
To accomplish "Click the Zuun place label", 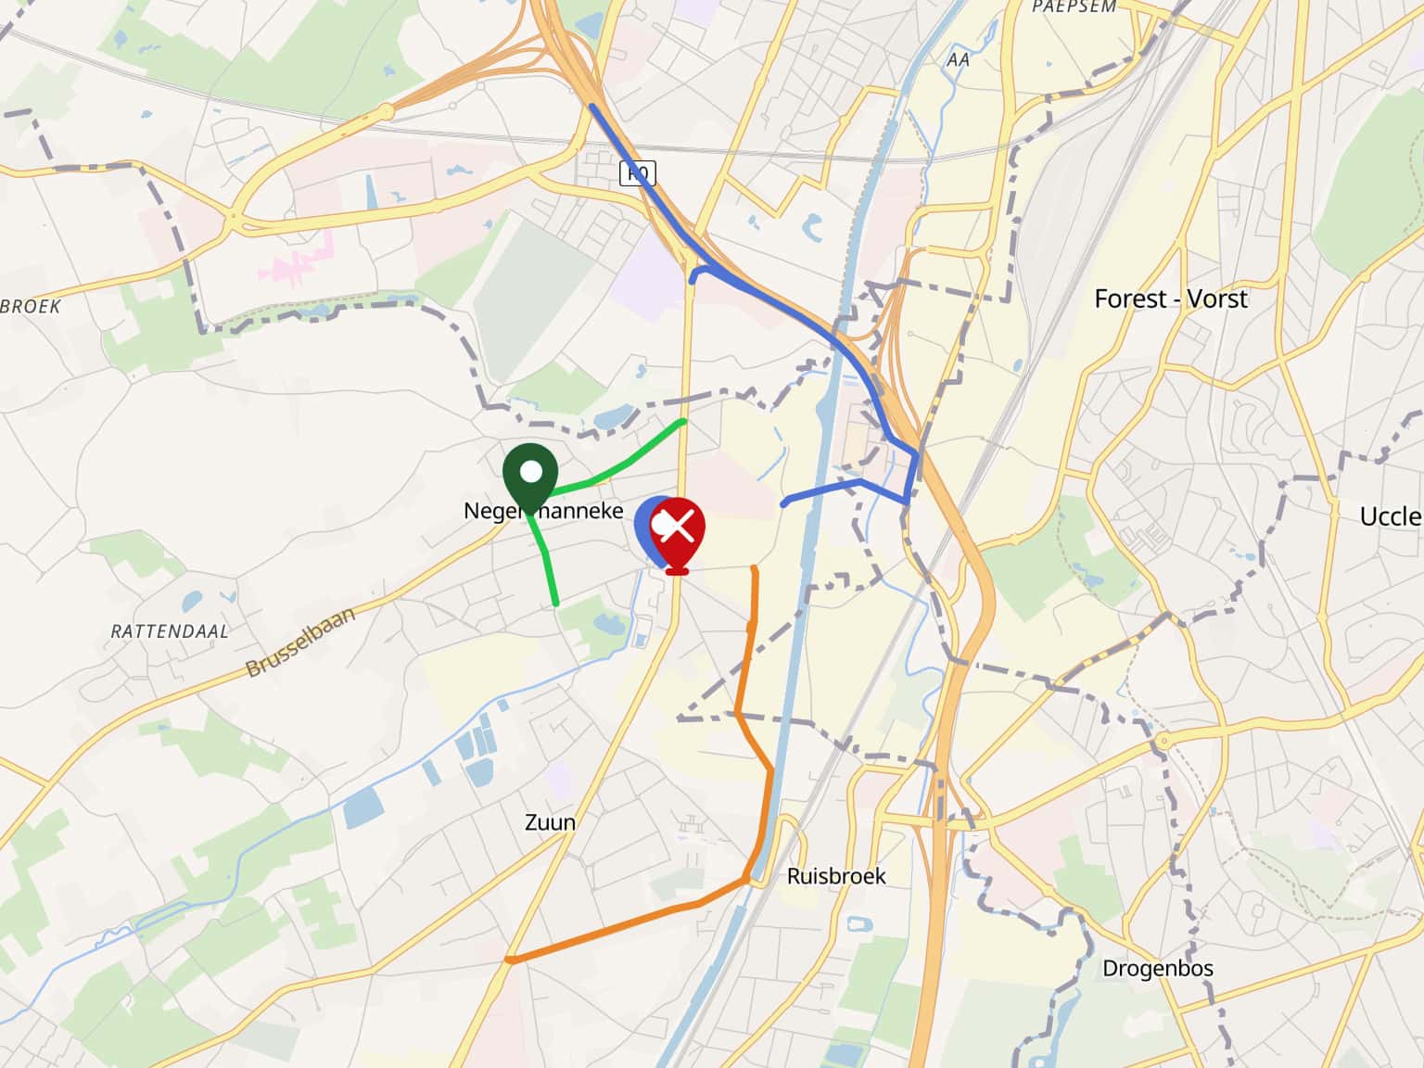I will pyautogui.click(x=550, y=822).
